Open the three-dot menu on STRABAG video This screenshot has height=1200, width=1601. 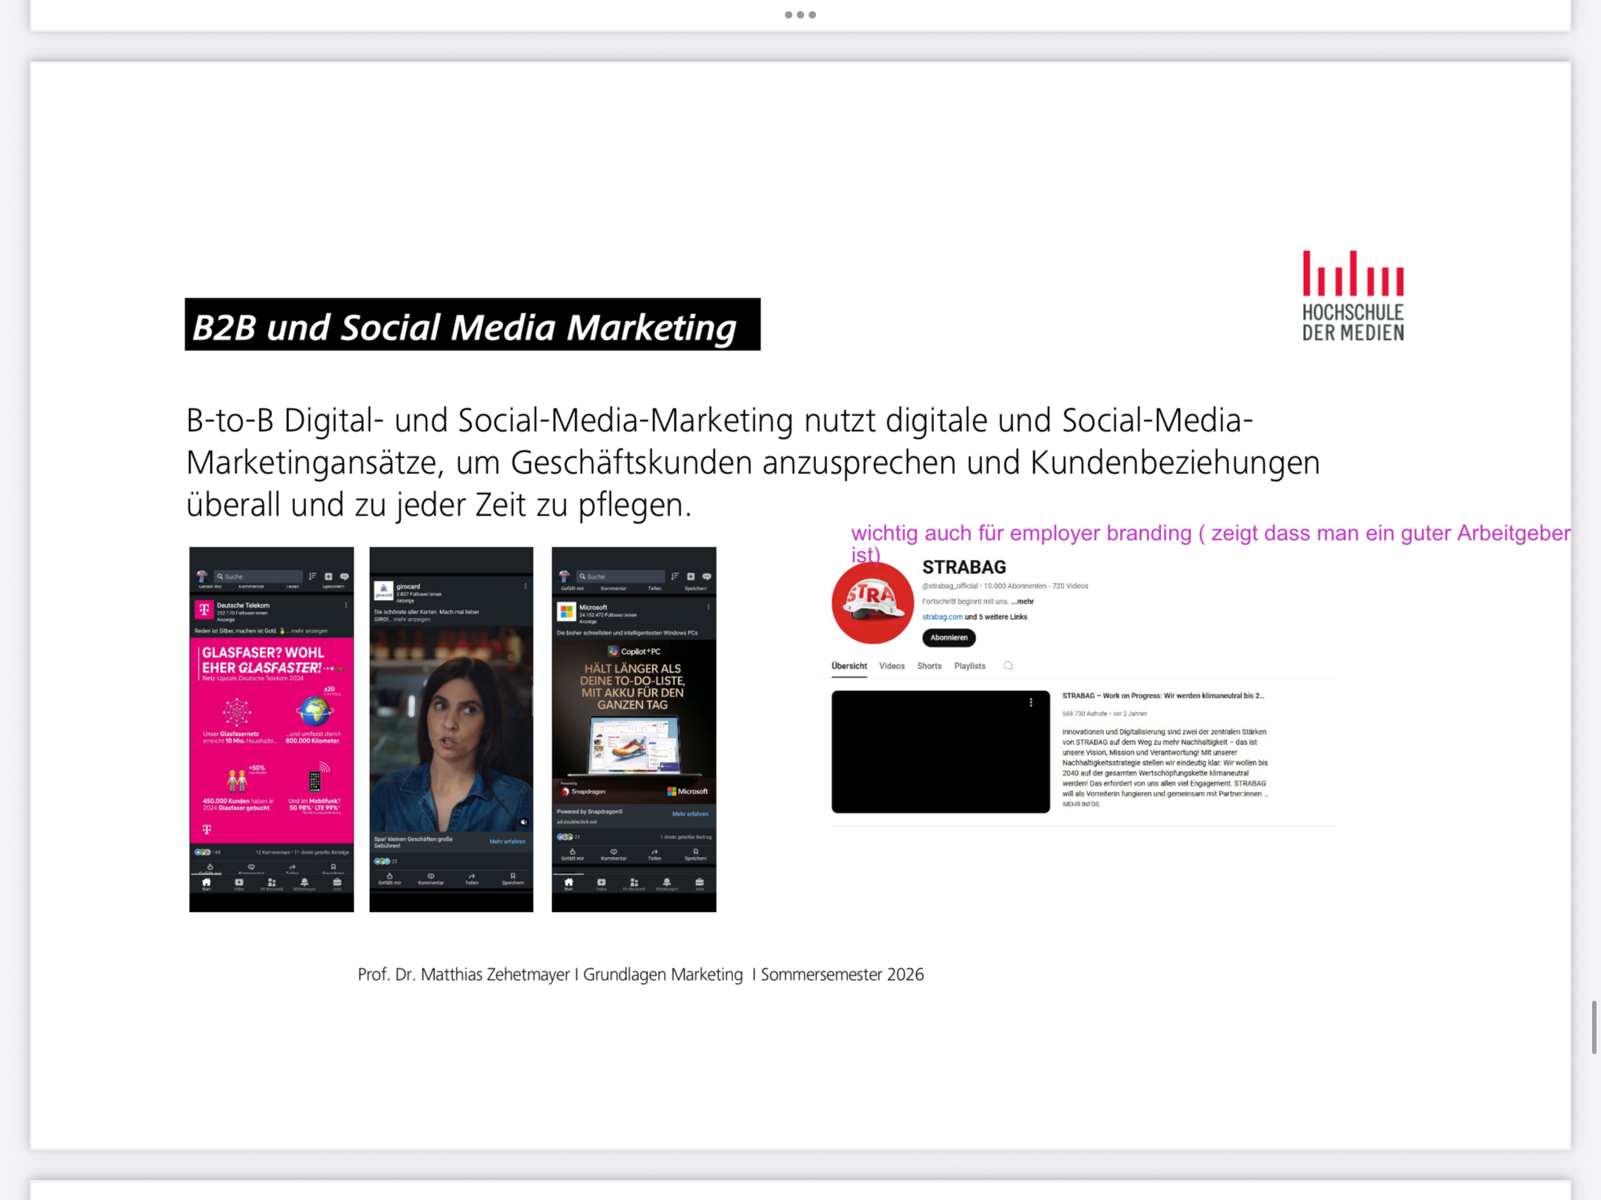pos(1030,702)
